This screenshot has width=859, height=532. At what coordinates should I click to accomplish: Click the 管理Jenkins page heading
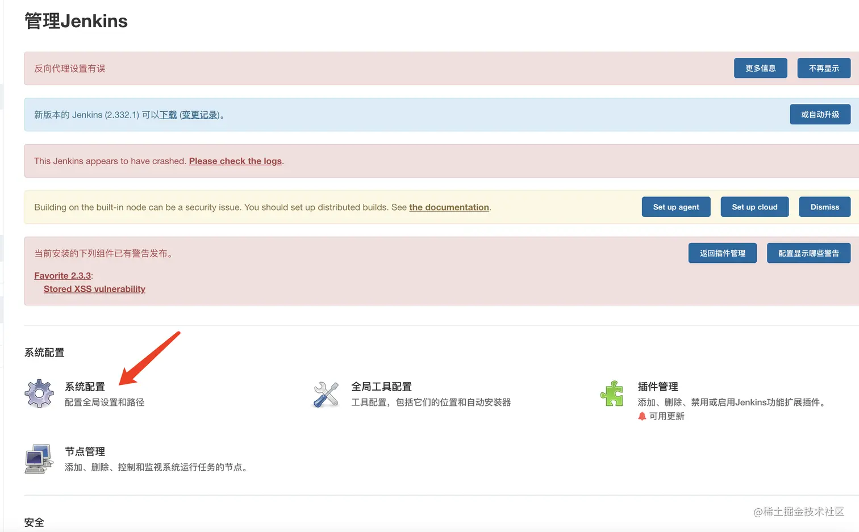coord(76,21)
